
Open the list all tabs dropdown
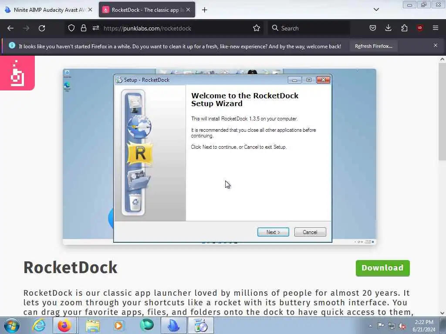coord(376,10)
